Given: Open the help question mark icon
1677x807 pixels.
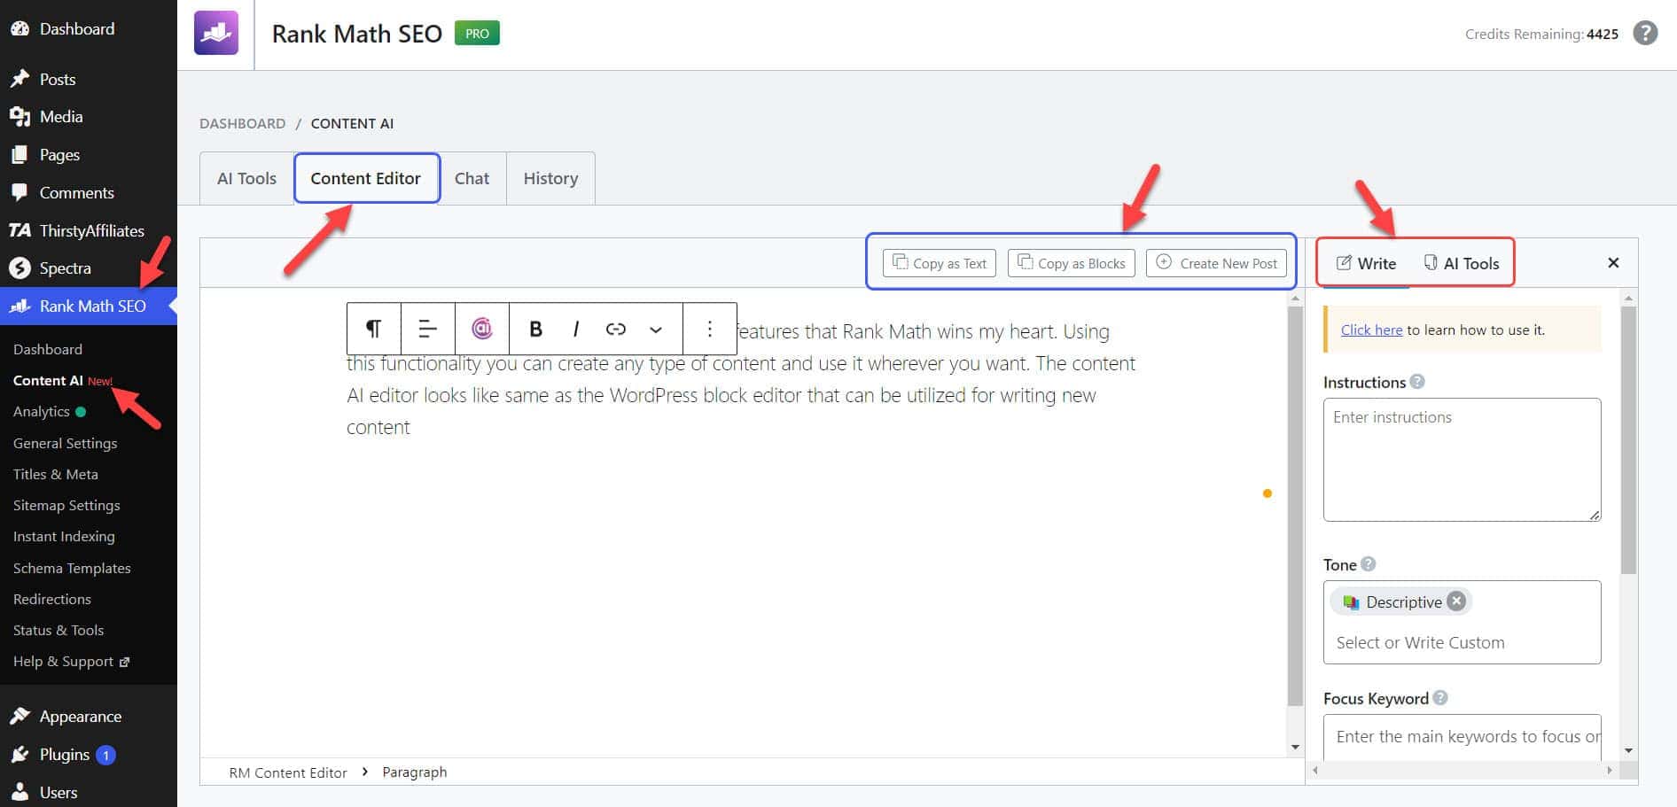Looking at the screenshot, I should [1645, 33].
